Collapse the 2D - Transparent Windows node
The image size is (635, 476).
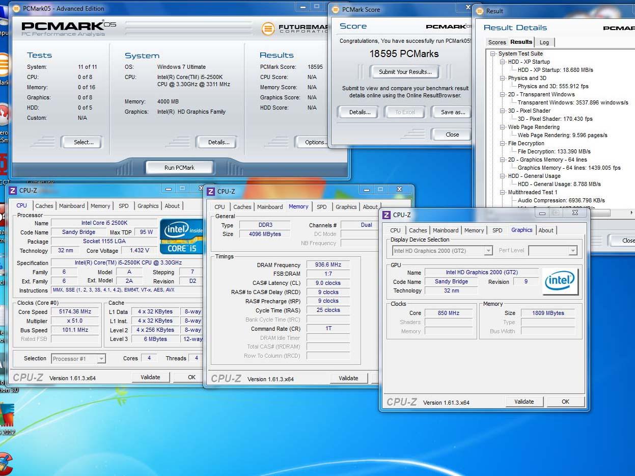click(x=503, y=94)
